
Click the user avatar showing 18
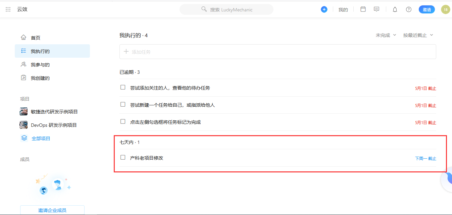[445, 9]
